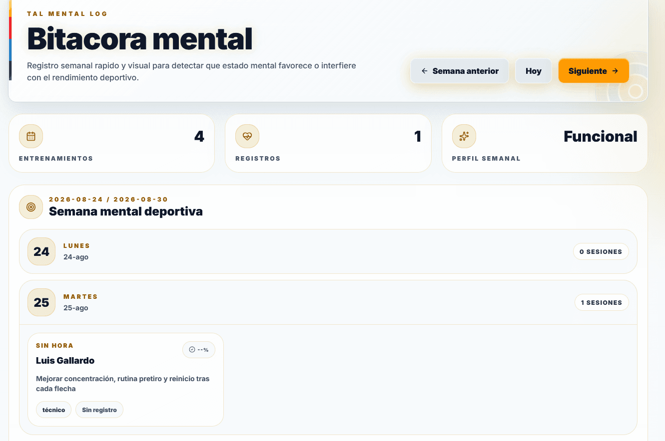Click the calendar icon on Entrenamientos card
This screenshot has height=441, width=665.
coord(31,136)
